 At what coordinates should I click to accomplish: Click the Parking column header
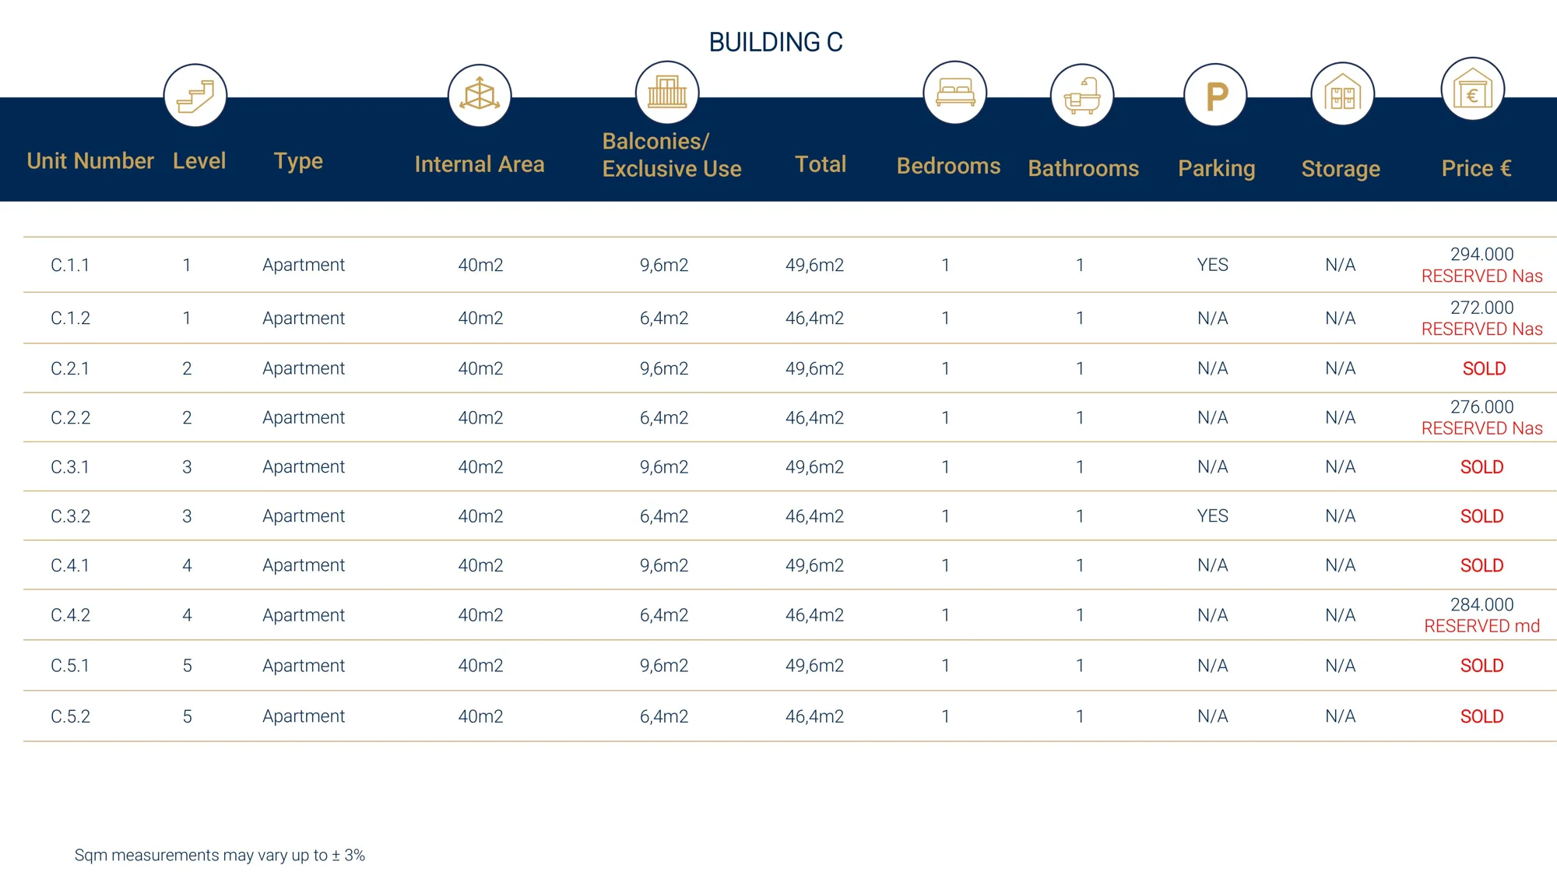coord(1217,168)
